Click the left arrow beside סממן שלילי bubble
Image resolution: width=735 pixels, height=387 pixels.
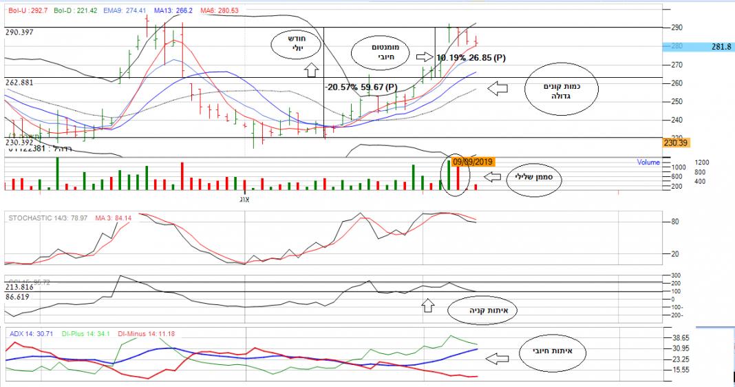[x=493, y=178]
